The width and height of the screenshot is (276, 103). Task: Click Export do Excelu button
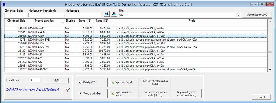click(x=124, y=82)
